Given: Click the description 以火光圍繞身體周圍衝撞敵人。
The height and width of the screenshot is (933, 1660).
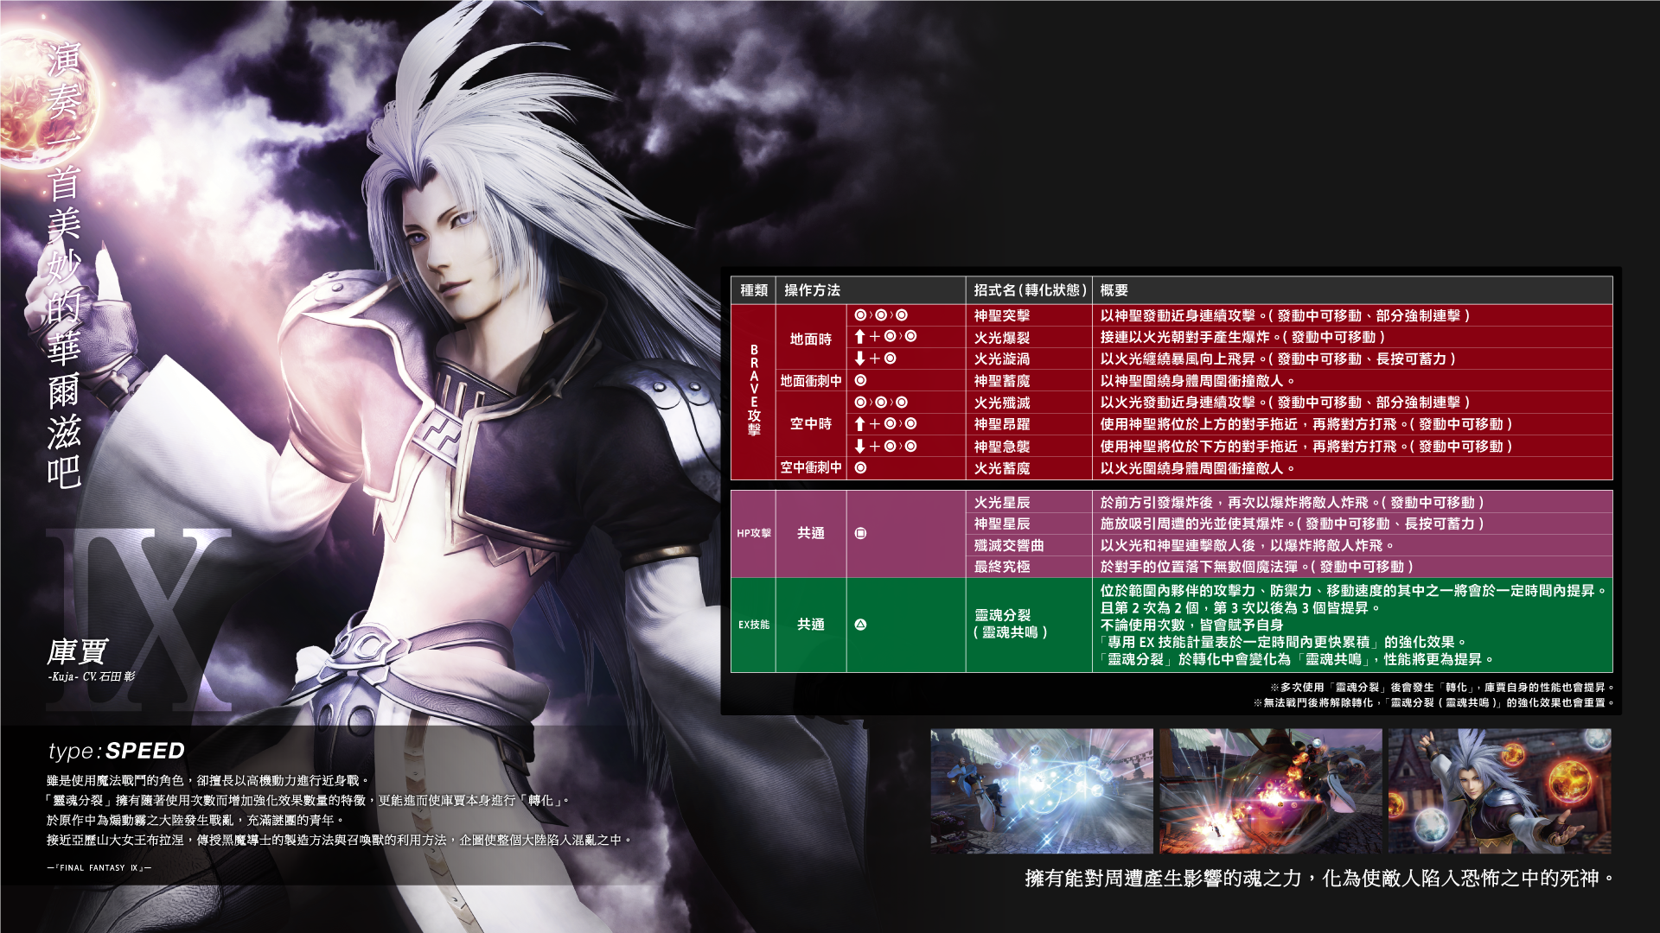Looking at the screenshot, I should (x=1197, y=467).
